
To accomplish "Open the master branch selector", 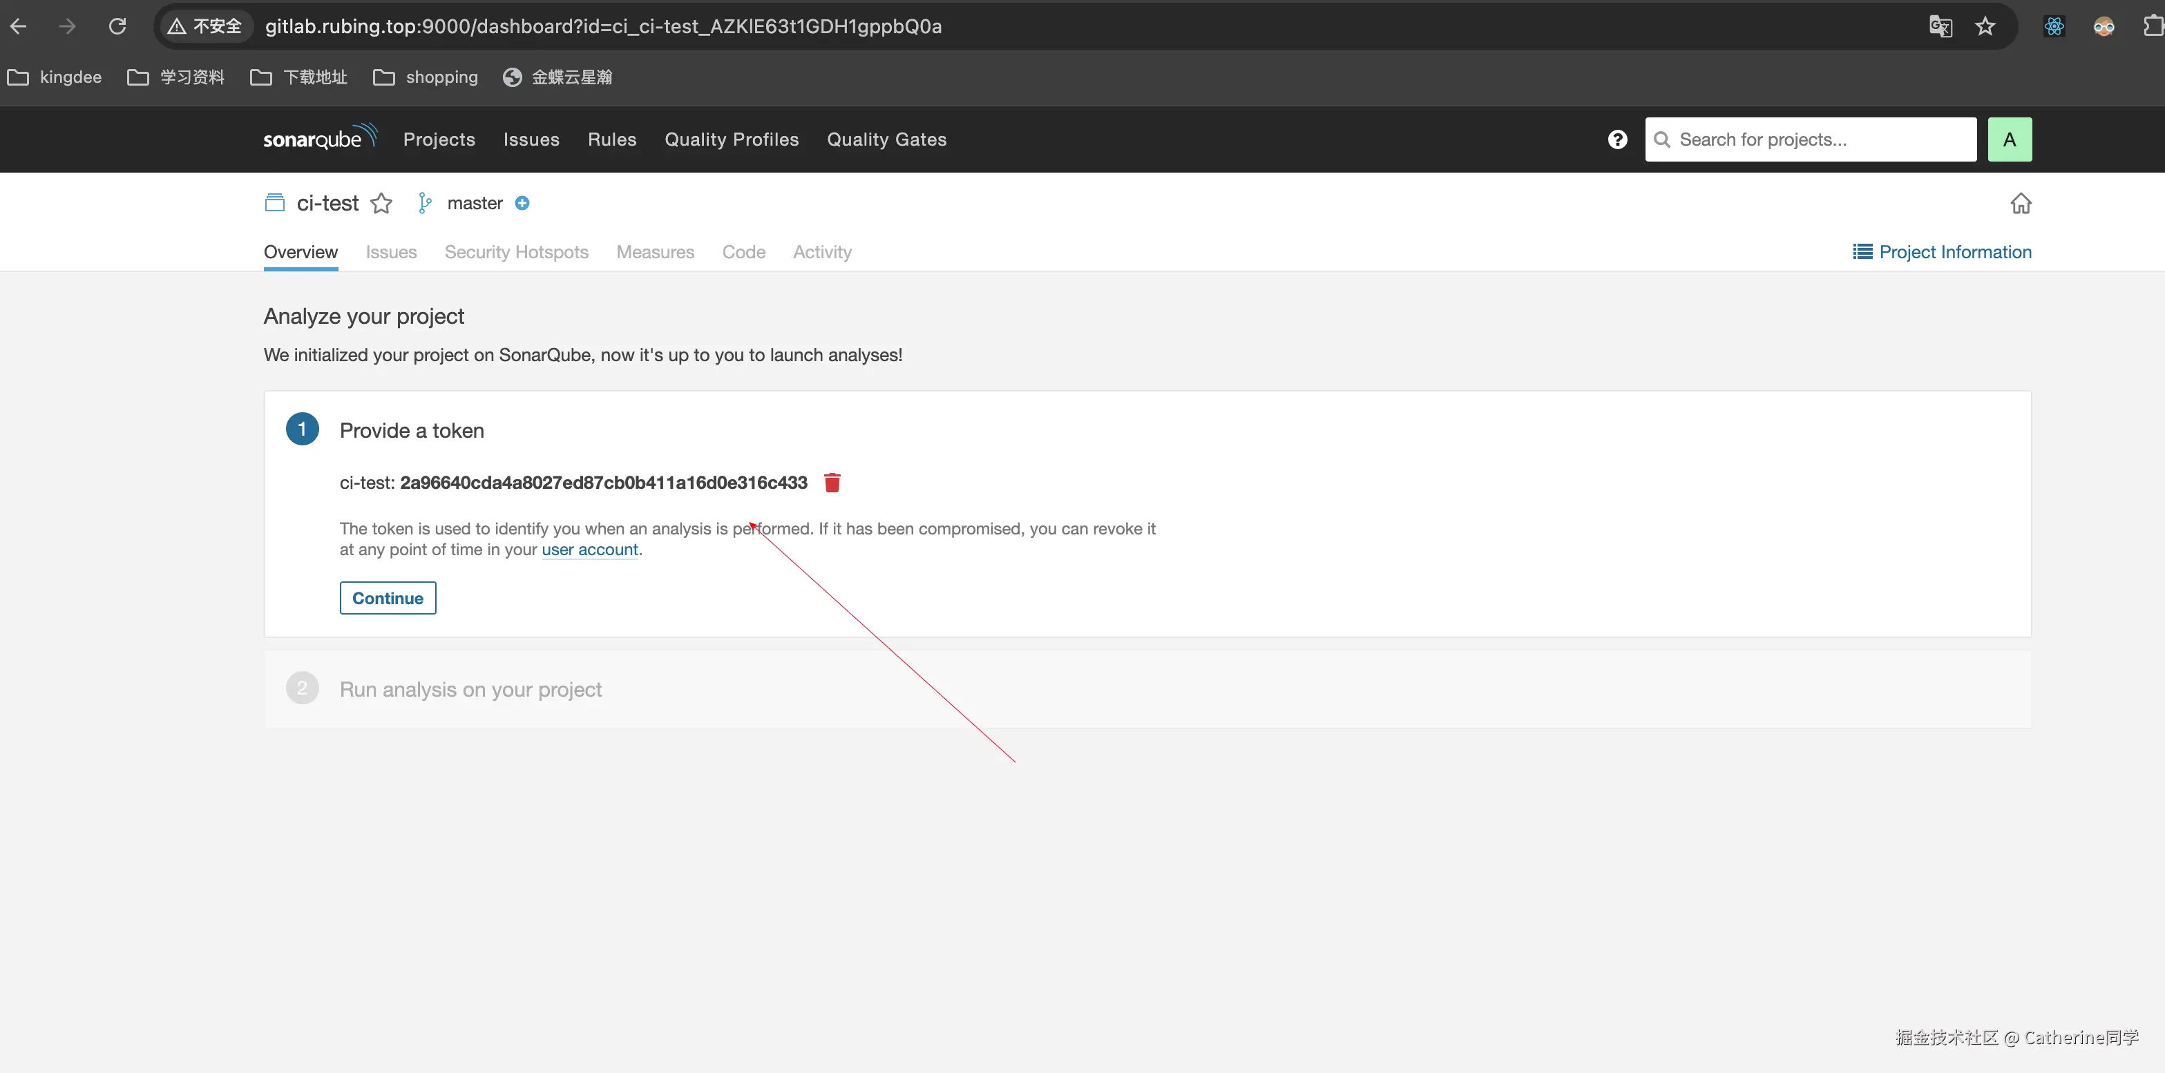I will tap(474, 203).
